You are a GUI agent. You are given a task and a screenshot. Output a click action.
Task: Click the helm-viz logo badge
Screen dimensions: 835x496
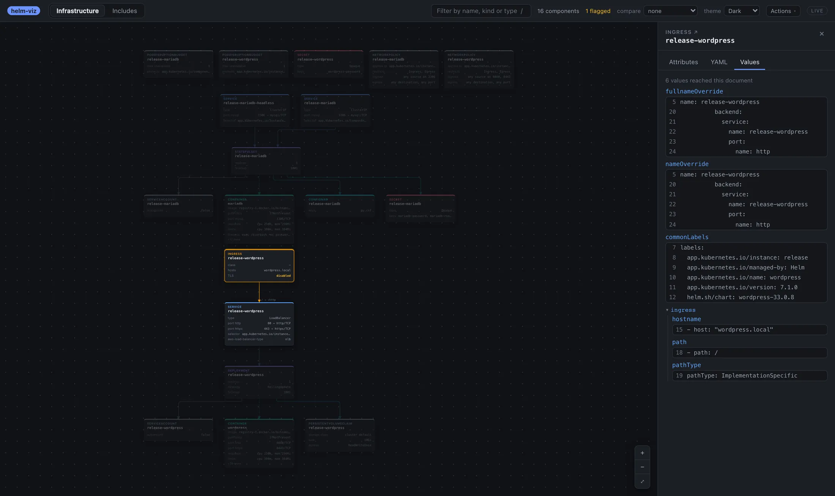24,11
